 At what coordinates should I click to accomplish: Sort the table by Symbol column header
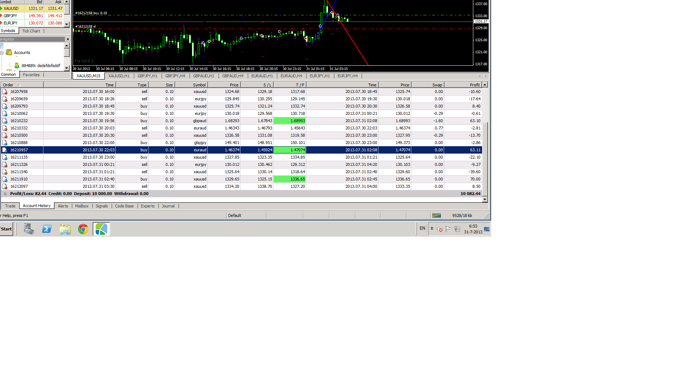pos(191,85)
